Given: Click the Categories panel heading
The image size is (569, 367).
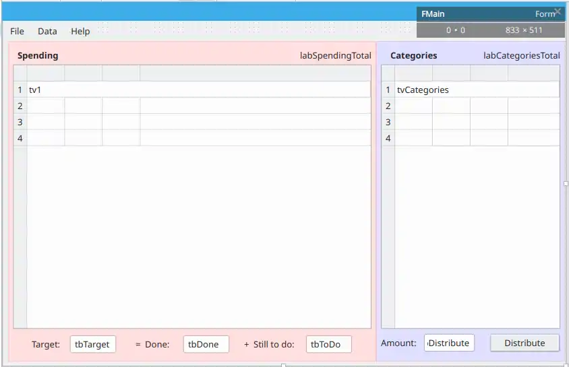Looking at the screenshot, I should 413,56.
